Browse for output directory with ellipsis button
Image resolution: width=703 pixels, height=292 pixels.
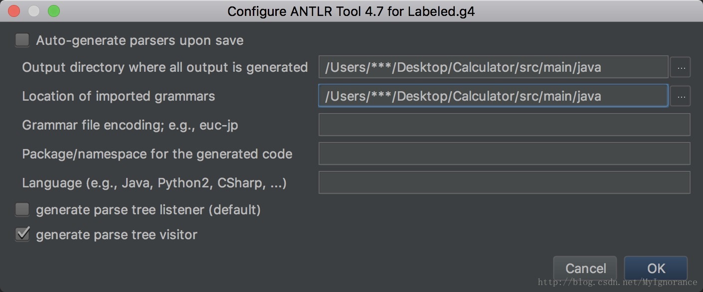coord(680,67)
